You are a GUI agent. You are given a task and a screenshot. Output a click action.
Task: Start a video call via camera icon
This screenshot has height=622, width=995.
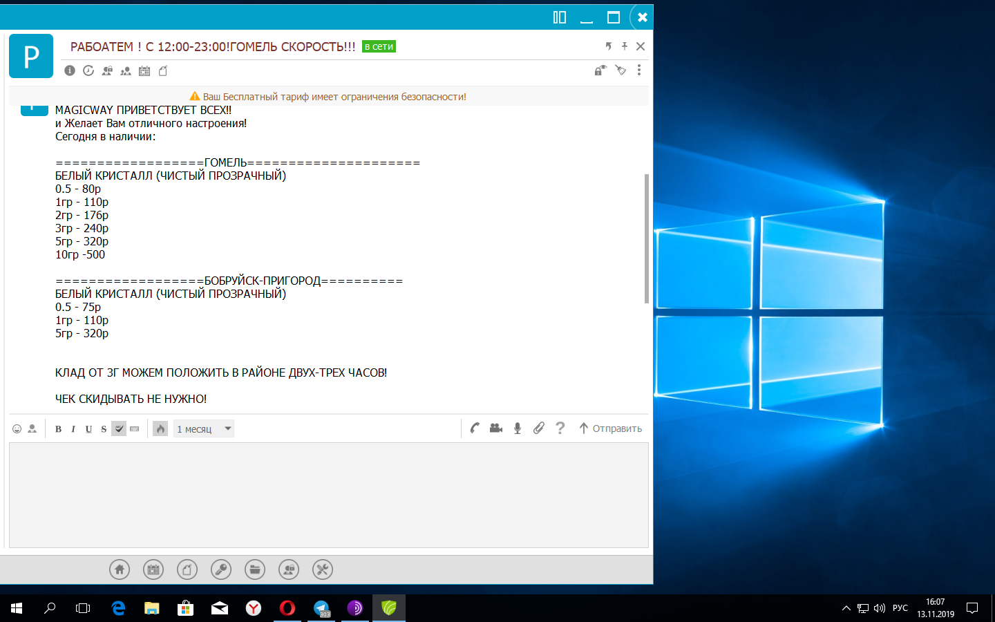(496, 428)
